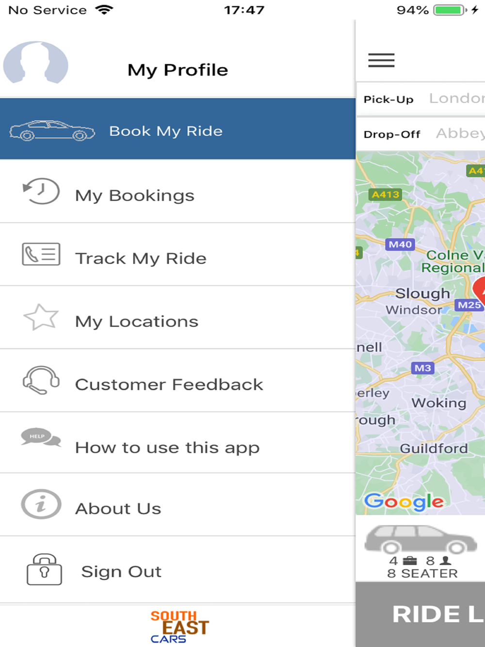
Task: Open My Profile heading
Action: [178, 70]
